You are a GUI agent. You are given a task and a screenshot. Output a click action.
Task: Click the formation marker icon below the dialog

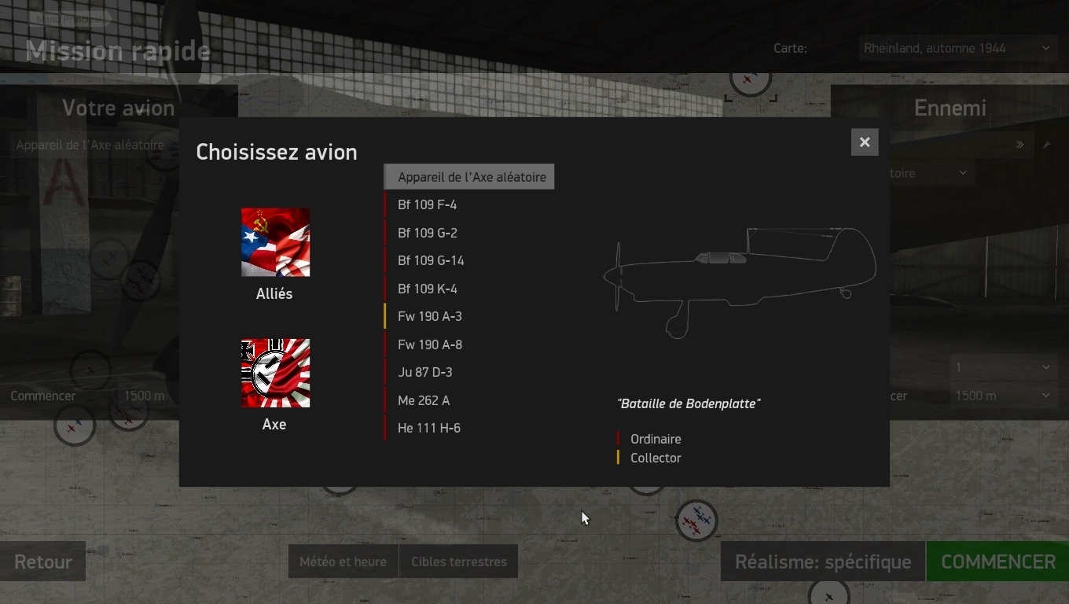696,521
